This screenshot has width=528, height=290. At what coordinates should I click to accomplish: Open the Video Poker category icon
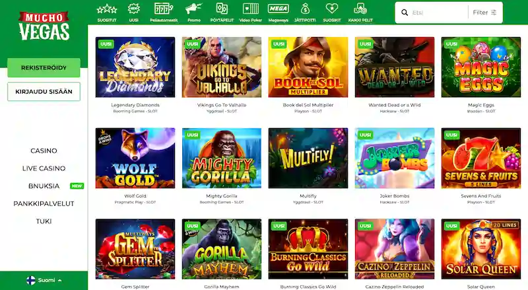click(x=251, y=9)
